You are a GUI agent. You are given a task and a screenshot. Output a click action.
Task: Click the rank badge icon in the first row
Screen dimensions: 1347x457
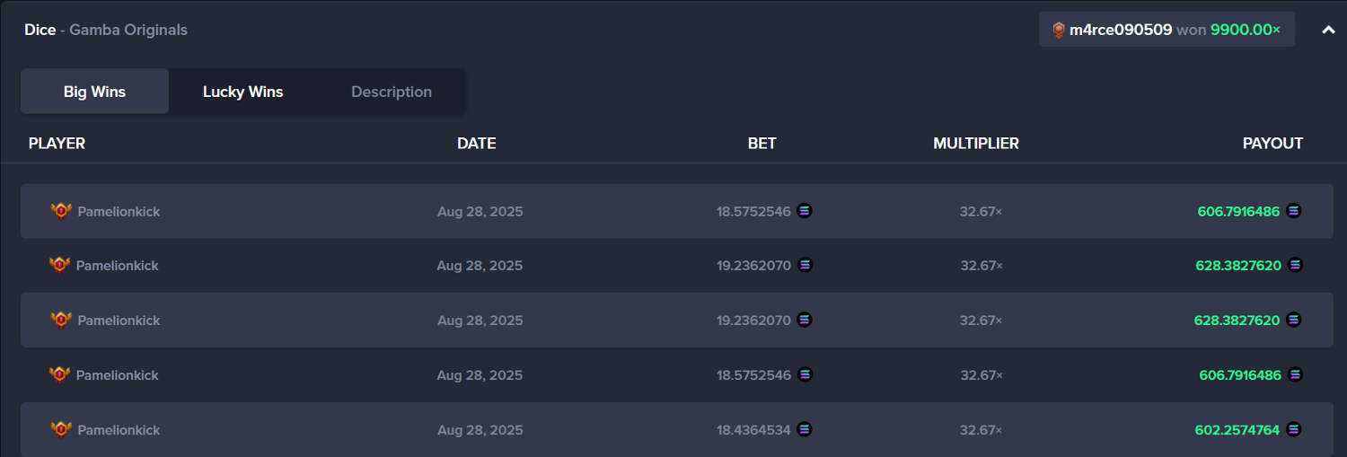tap(61, 211)
